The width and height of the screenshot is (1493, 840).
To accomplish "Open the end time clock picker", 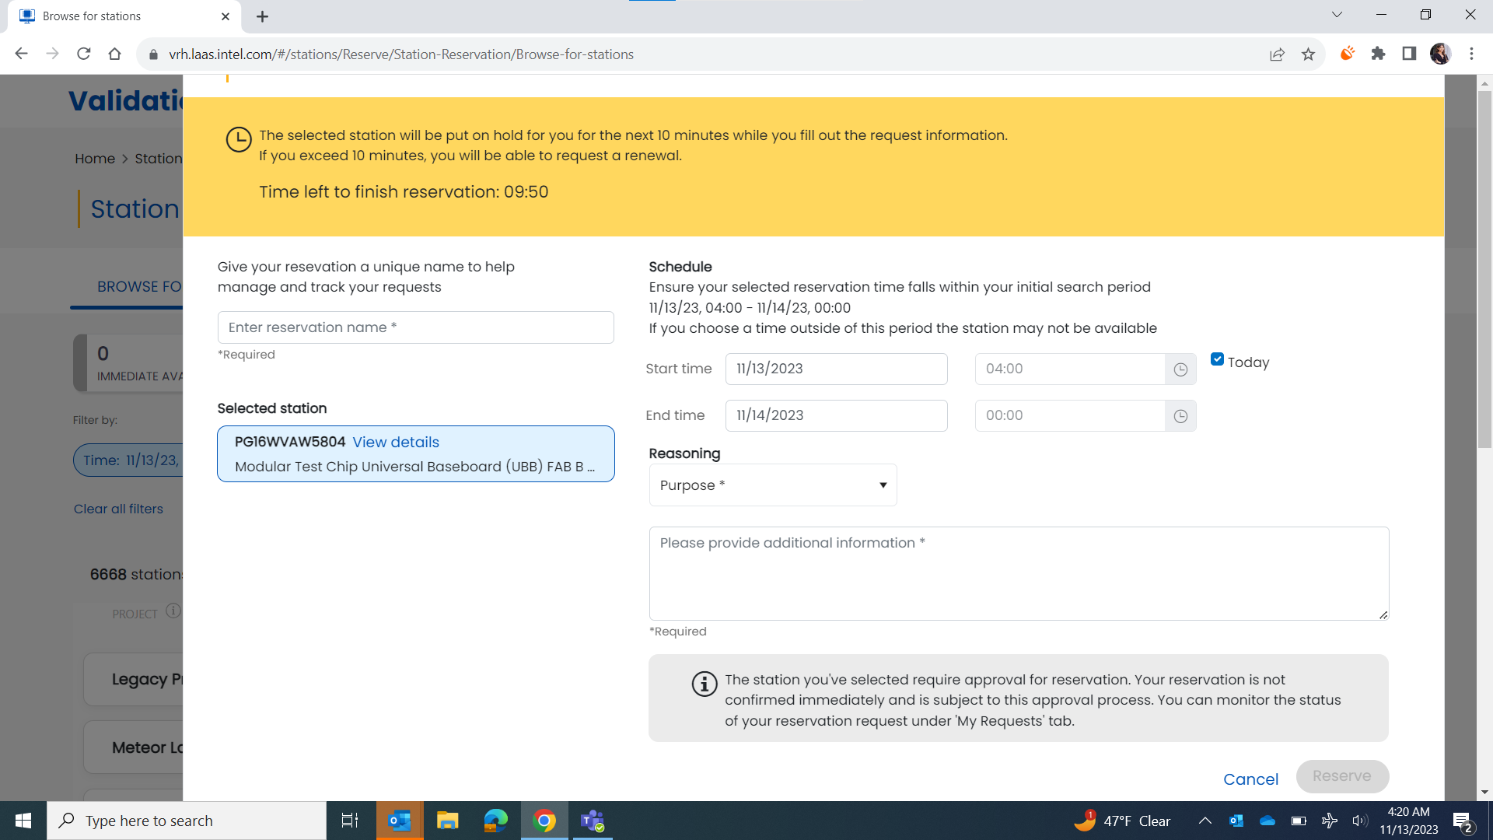I will [x=1180, y=416].
